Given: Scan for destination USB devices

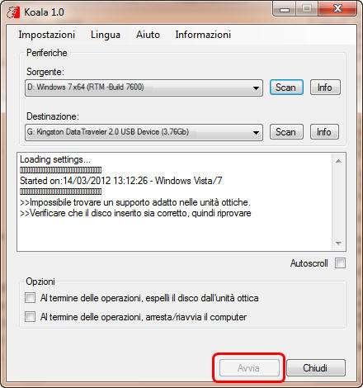Looking at the screenshot, I should point(286,132).
